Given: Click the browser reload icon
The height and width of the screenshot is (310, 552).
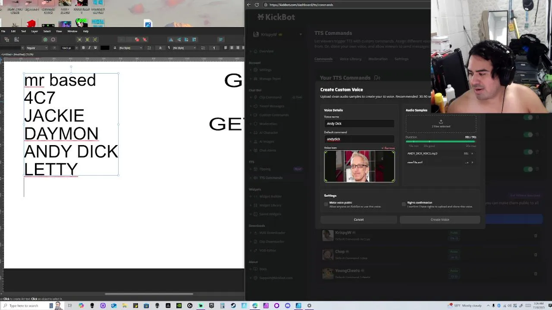Looking at the screenshot, I should (257, 5).
